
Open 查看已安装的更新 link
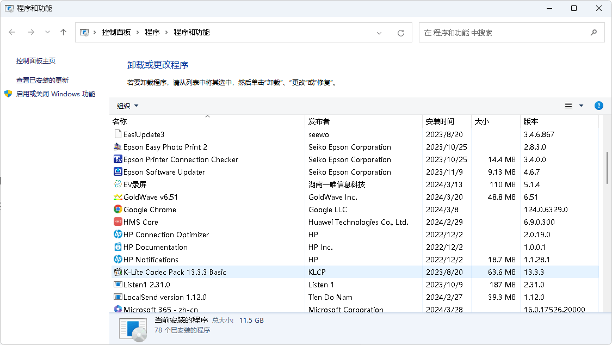pyautogui.click(x=42, y=81)
